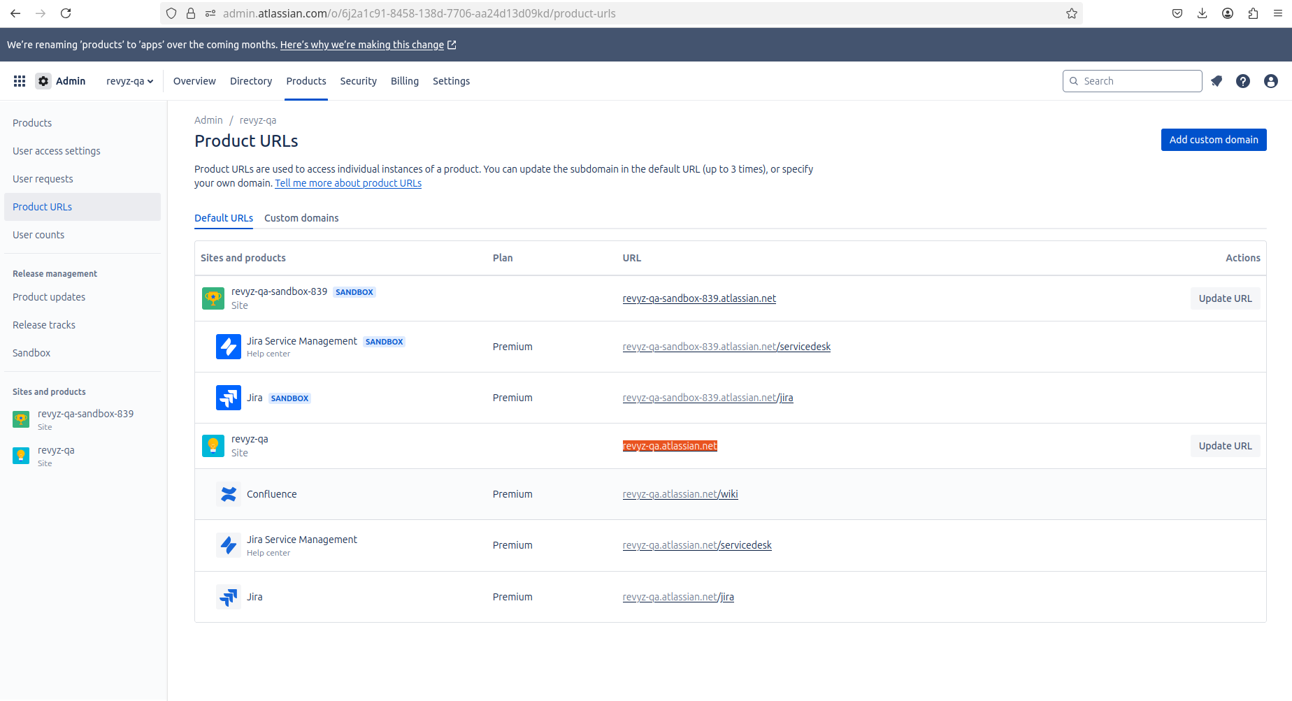Bookmark this page with star icon
Viewport: 1292px width, 701px height.
coord(1071,13)
